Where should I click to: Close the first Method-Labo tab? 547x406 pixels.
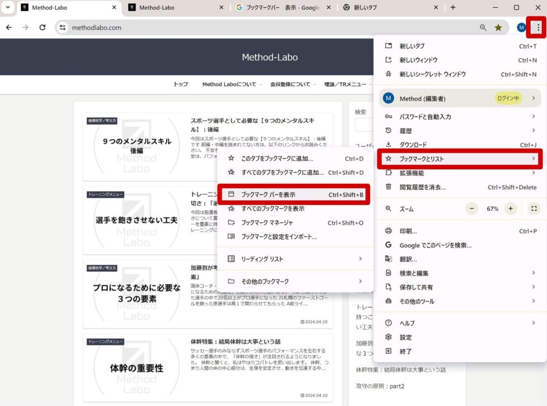click(114, 7)
